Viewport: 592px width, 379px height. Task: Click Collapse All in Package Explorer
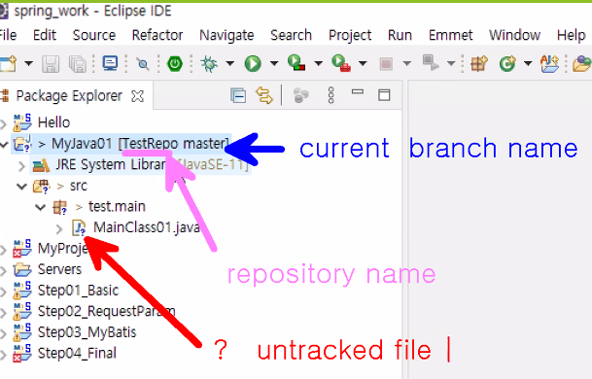click(238, 95)
